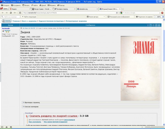The height and width of the screenshot is (129, 165).
Task: Click the Сохранить toolbar button
Action: (x=16, y=6)
